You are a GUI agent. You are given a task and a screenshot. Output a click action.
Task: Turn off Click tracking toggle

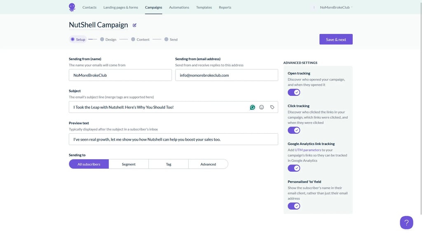[x=294, y=130]
